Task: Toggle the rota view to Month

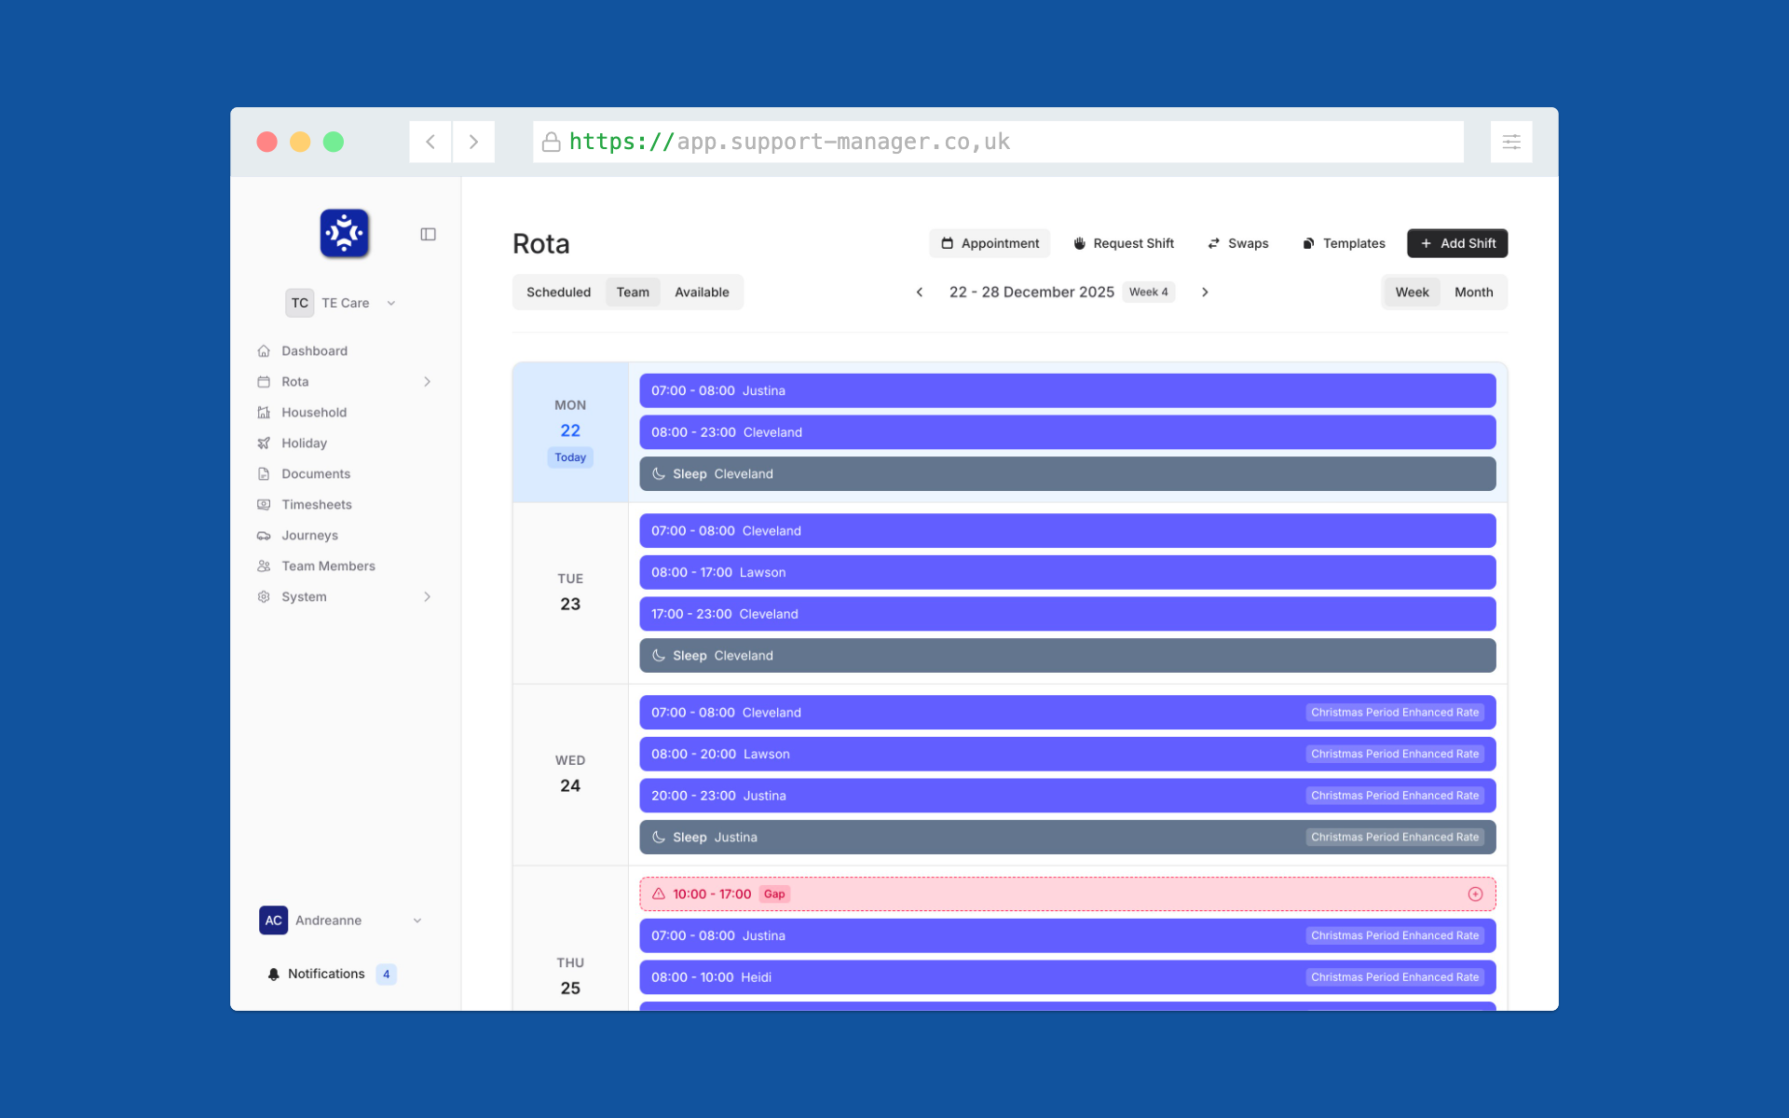Action: [x=1473, y=292]
